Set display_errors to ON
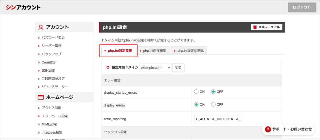 196,105
